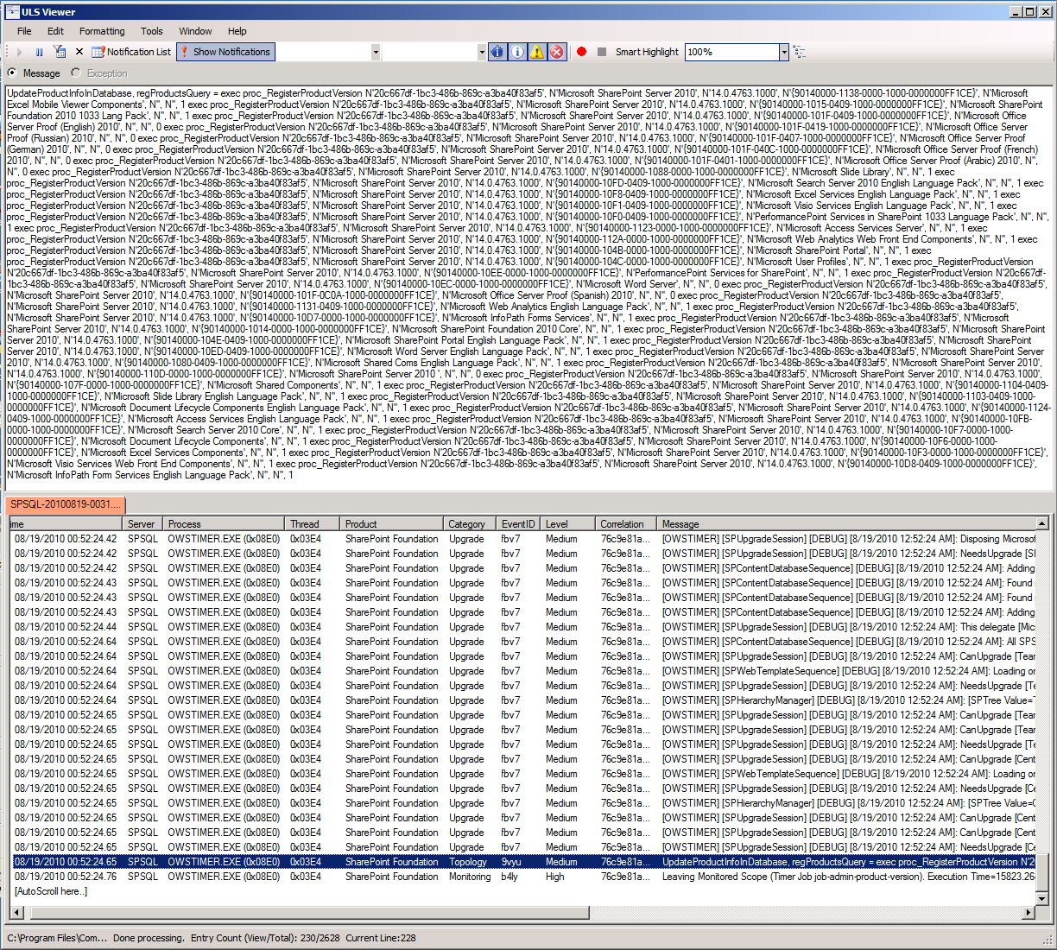Screen dimensions: 1057x950
Task: Toggle the Show Notifications button
Action: (x=225, y=52)
